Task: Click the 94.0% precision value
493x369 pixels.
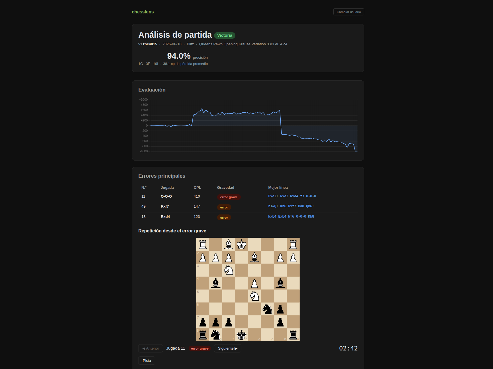Action: pos(179,56)
